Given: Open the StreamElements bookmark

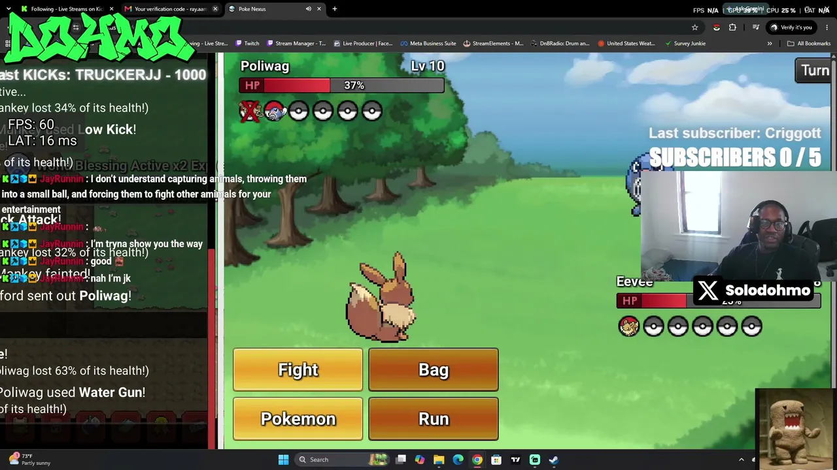Looking at the screenshot, I should [493, 44].
